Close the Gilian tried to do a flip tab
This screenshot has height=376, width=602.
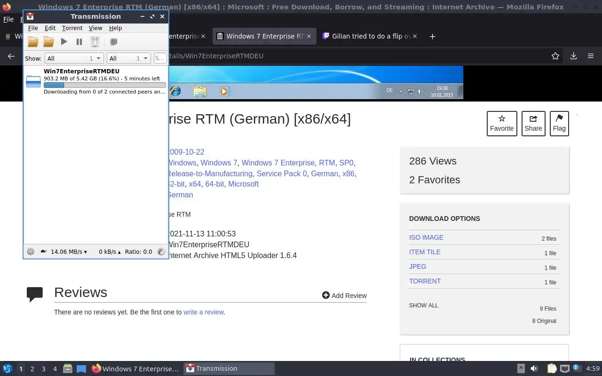point(414,36)
